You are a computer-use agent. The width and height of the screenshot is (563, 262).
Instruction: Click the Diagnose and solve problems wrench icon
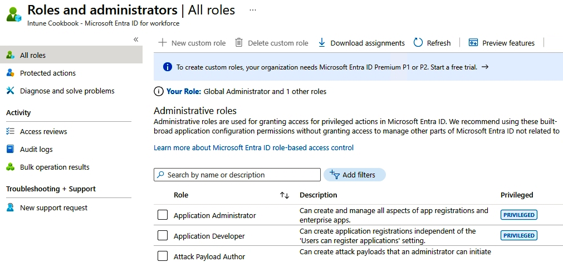click(x=11, y=91)
